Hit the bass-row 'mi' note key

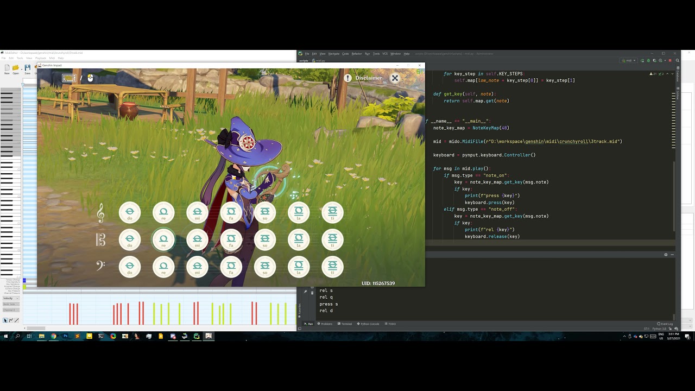tap(197, 267)
